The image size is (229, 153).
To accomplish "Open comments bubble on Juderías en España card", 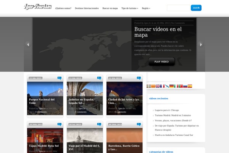I will tap(99, 78).
